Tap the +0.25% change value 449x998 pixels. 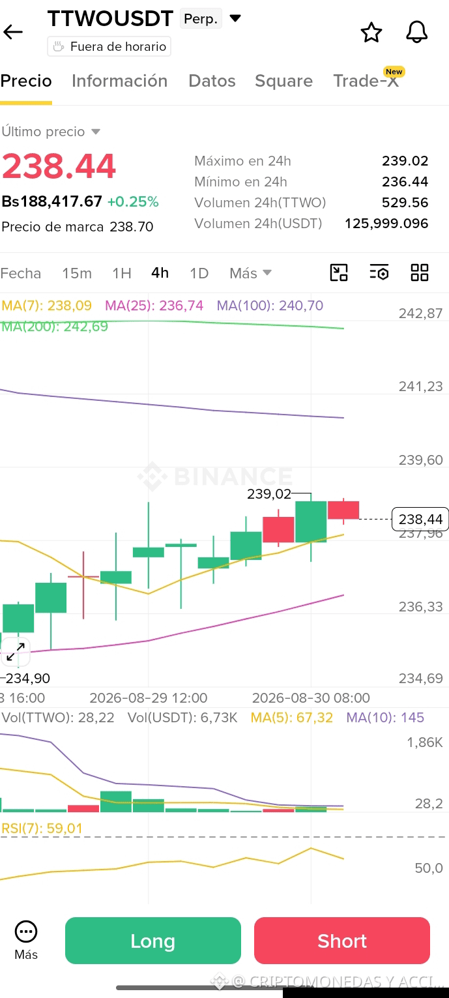click(x=133, y=201)
